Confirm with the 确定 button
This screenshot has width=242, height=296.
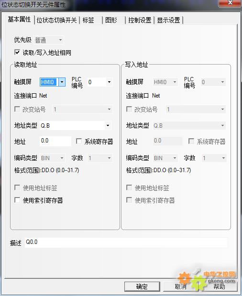tap(142, 286)
